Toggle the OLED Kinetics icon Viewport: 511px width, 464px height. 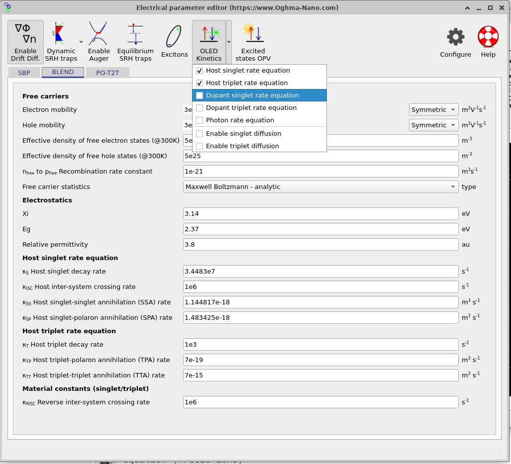click(x=209, y=42)
